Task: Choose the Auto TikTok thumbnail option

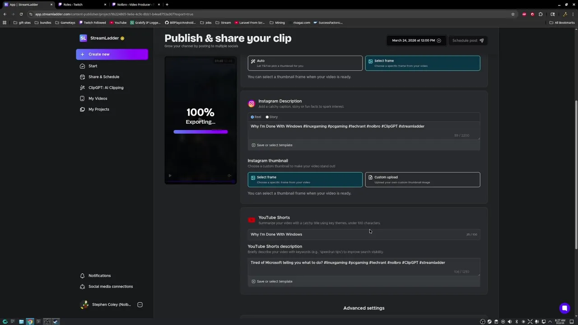Action: click(x=305, y=63)
